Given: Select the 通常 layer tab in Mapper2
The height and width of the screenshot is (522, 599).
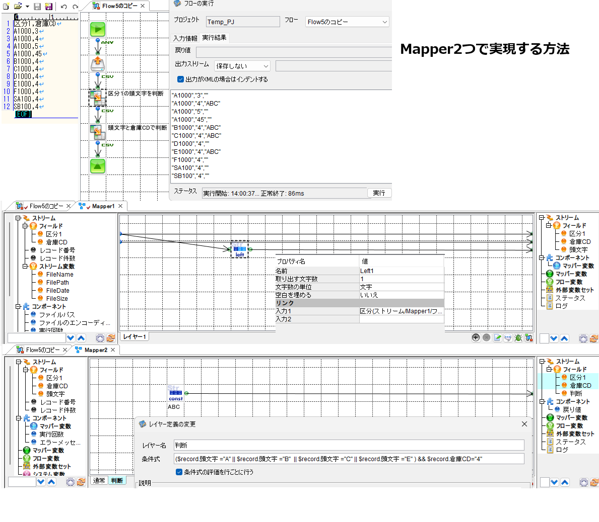Looking at the screenshot, I should pos(99,480).
